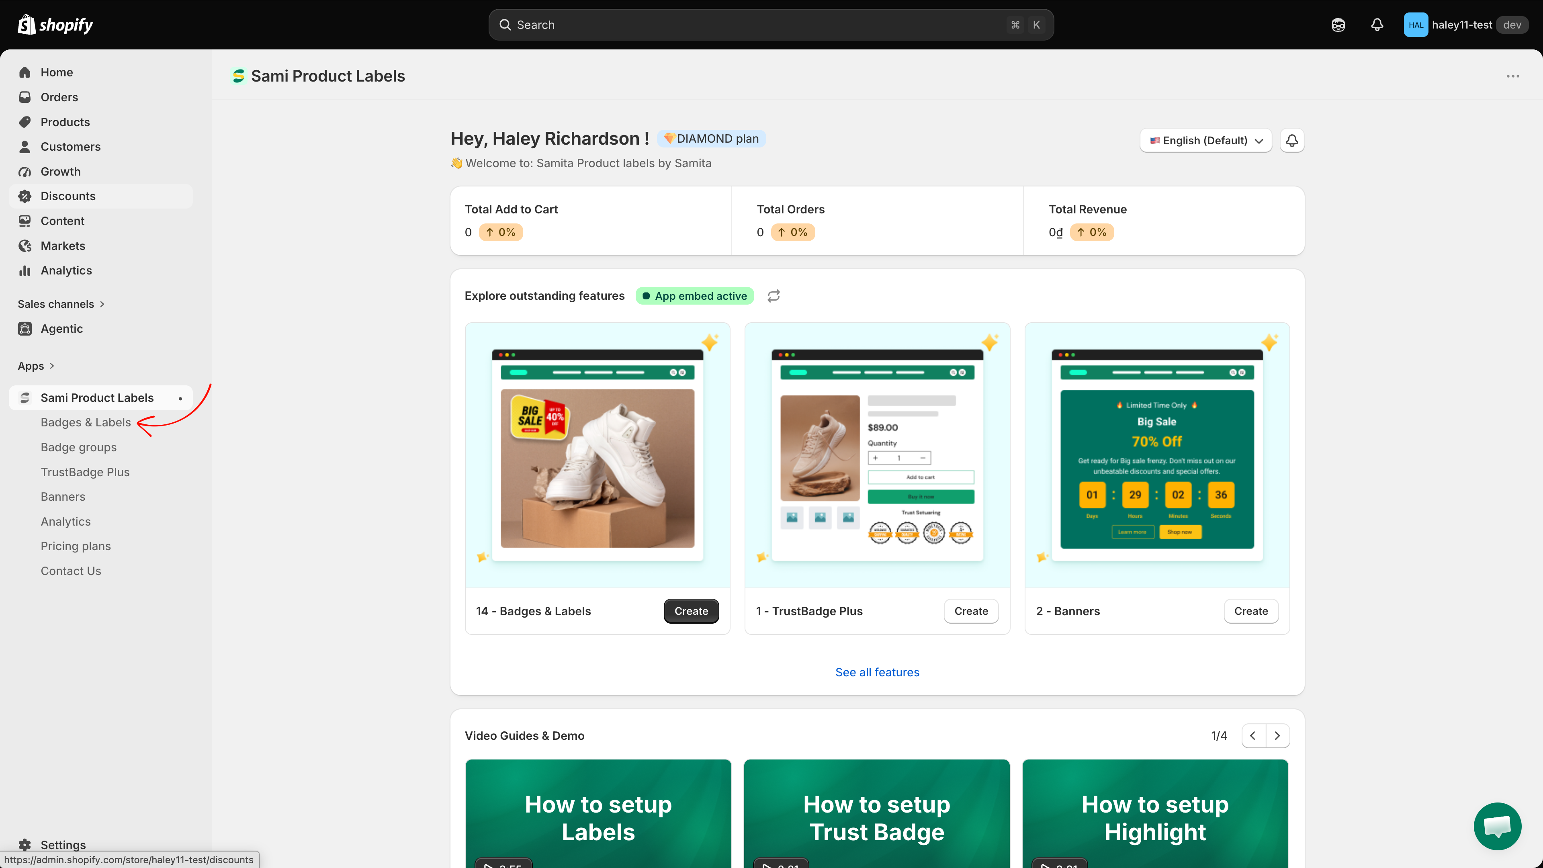Go to previous video guides page
The height and width of the screenshot is (868, 1543).
tap(1254, 736)
